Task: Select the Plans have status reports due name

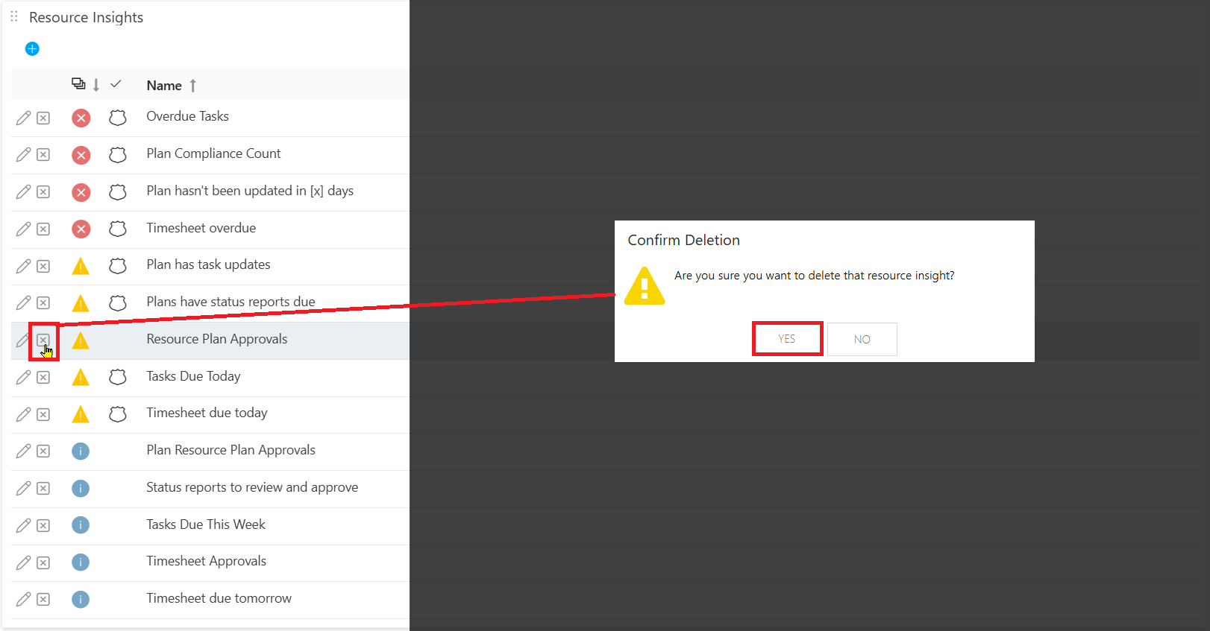Action: [231, 302]
